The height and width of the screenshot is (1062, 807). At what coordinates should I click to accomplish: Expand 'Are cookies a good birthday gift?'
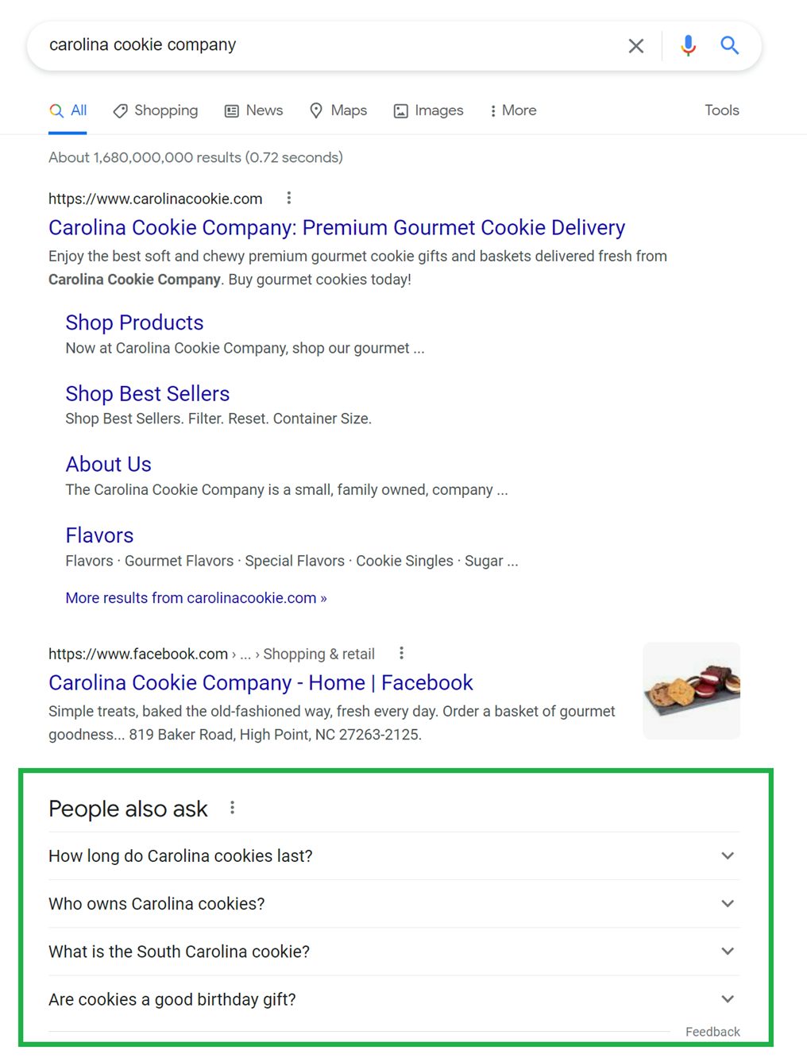[727, 999]
